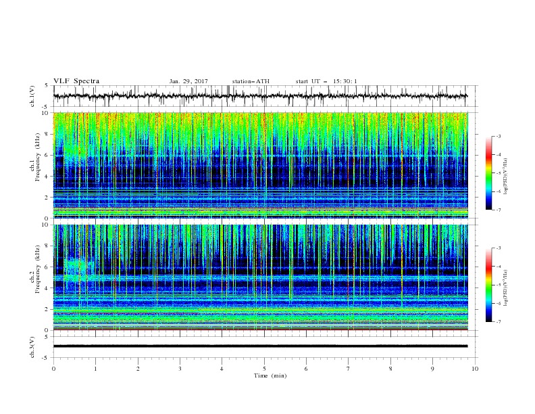
Task: Click the lower color bar's log(PSD) label
Action: [505, 287]
